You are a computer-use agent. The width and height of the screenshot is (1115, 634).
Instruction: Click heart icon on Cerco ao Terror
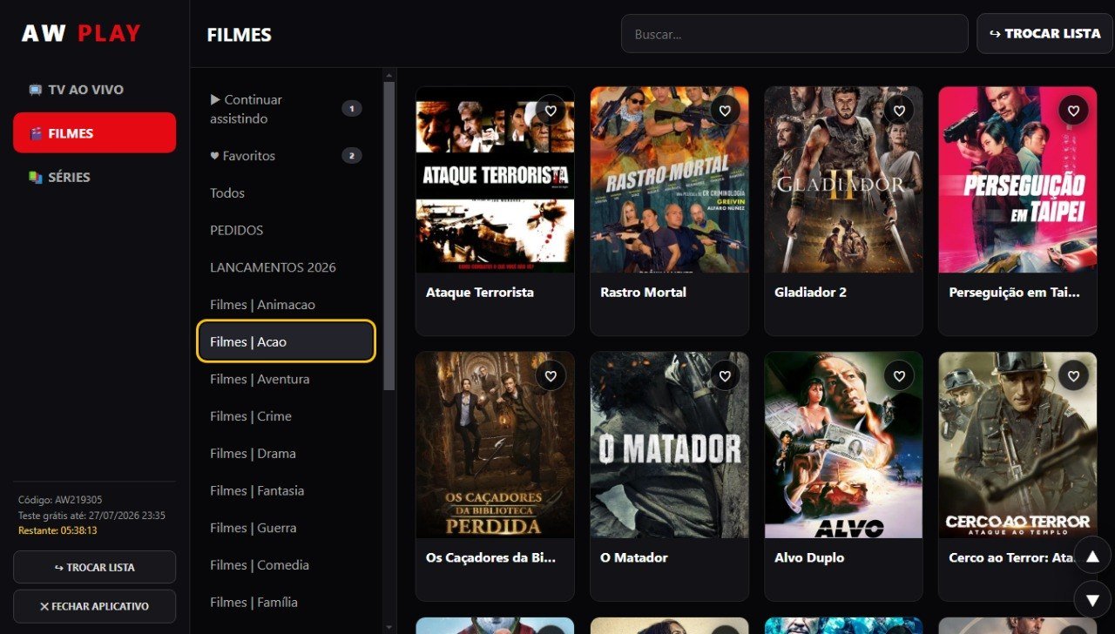(x=1073, y=376)
